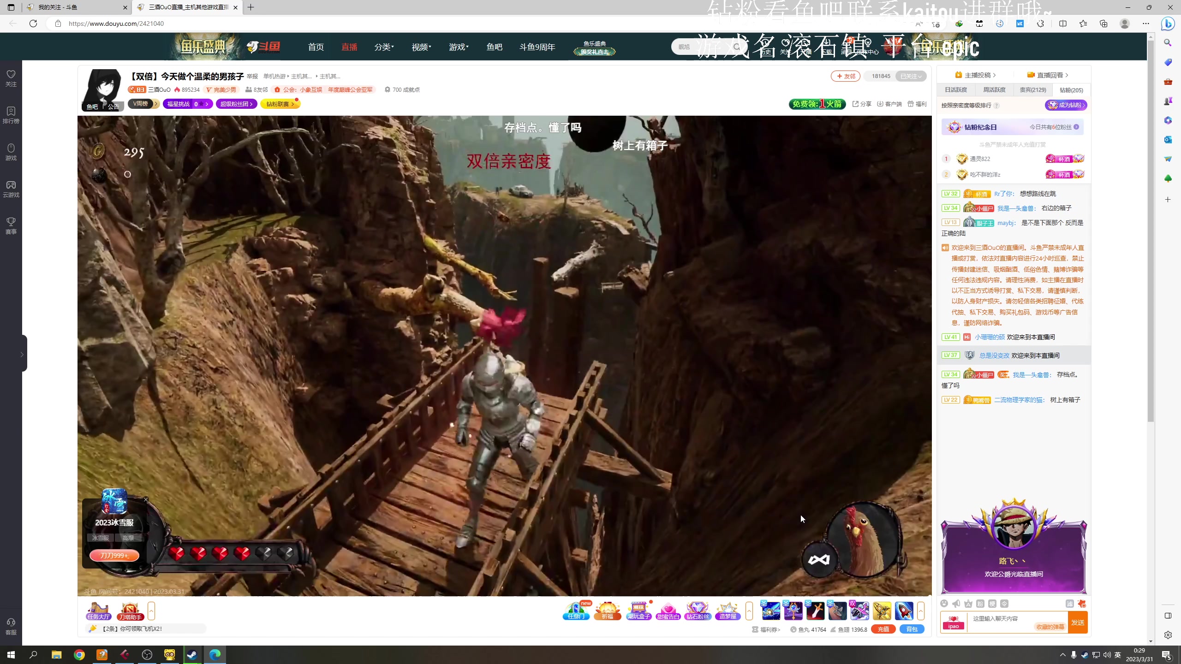Switch to the 周活跃度 tab
The height and width of the screenshot is (664, 1181).
pos(994,90)
